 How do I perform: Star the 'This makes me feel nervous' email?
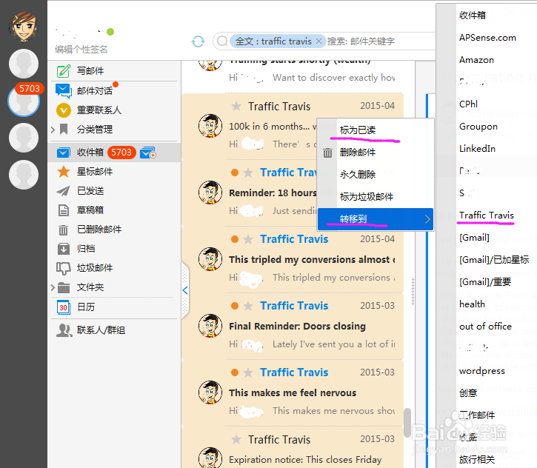pyautogui.click(x=248, y=372)
